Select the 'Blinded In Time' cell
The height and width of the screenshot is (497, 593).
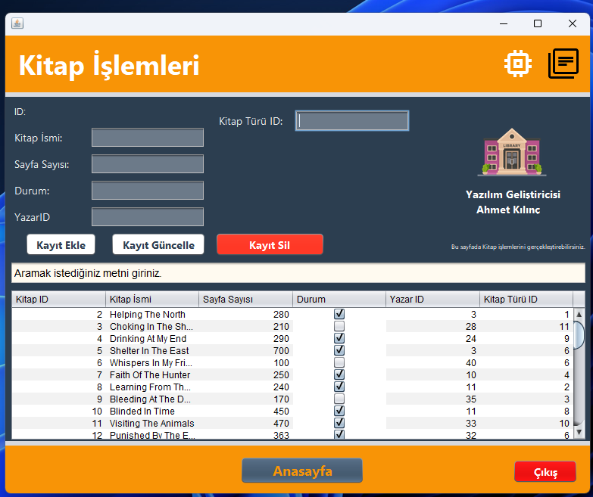coord(152,411)
